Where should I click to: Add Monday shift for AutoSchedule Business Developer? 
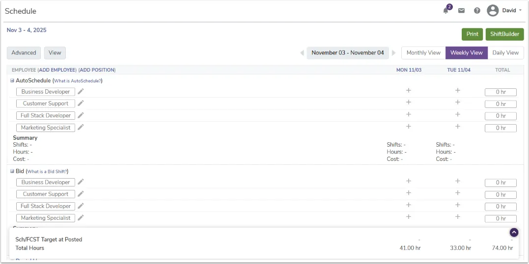(x=409, y=90)
